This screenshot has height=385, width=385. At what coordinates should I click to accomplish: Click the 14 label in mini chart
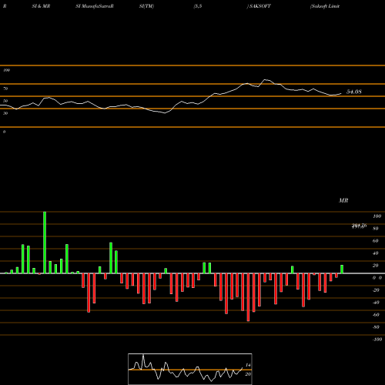coord(248,365)
